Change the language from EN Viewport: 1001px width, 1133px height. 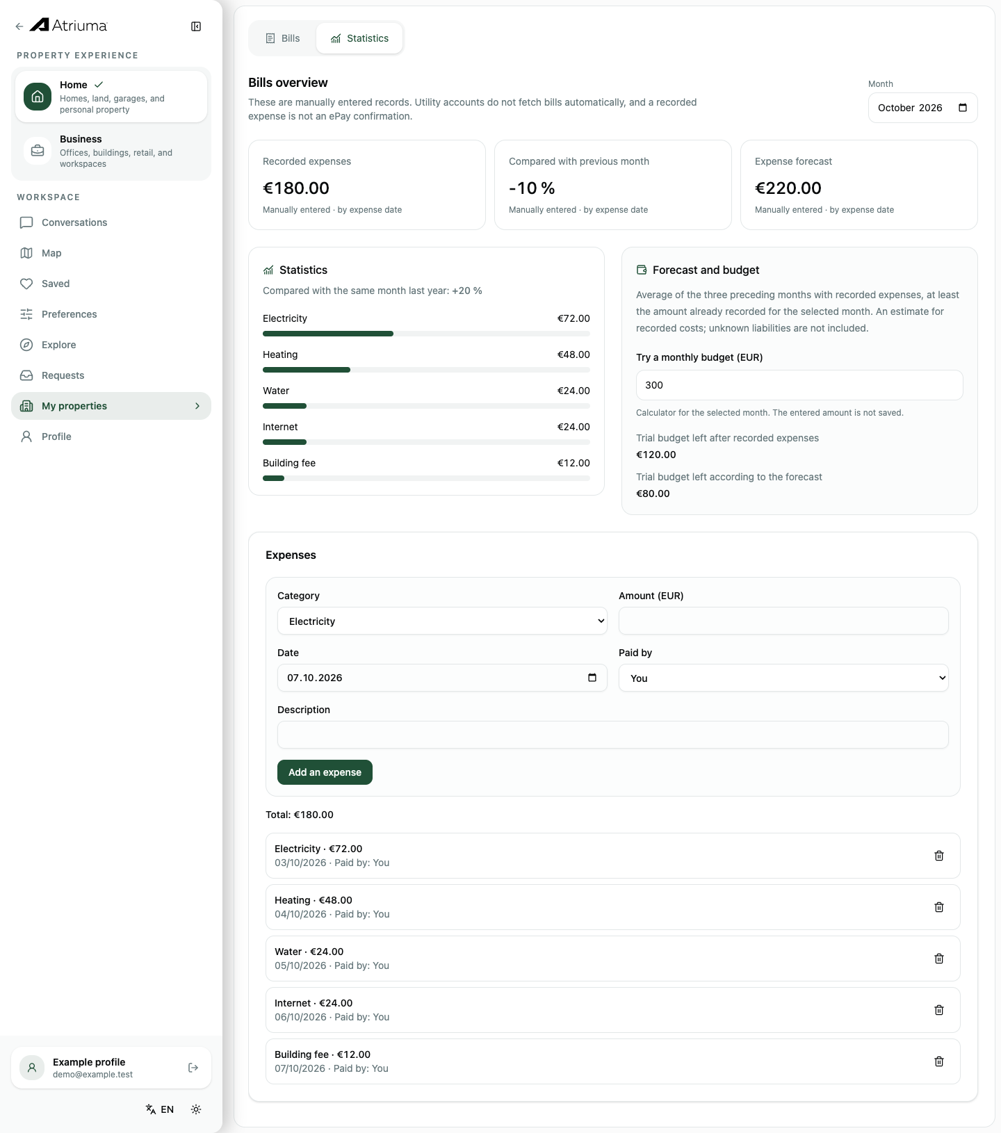tap(160, 1109)
